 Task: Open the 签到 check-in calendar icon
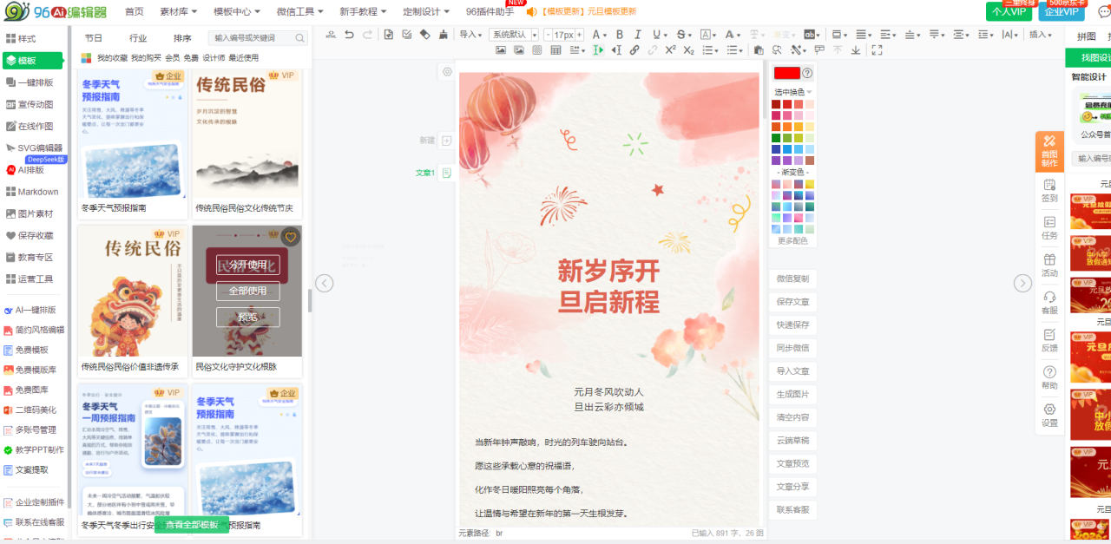(x=1049, y=185)
